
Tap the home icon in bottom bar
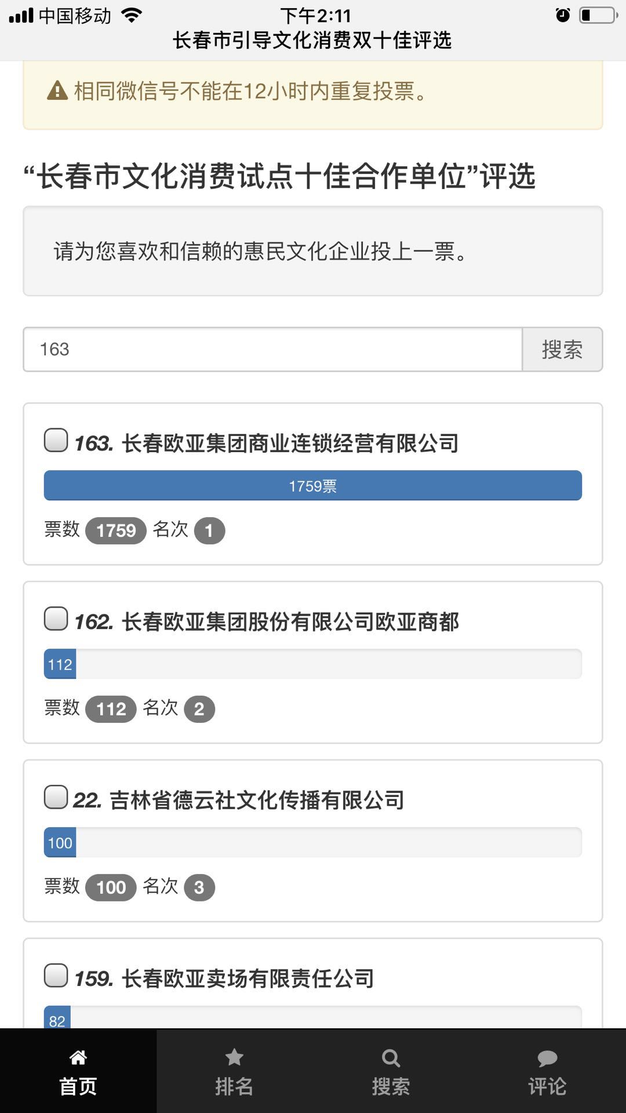(78, 1058)
